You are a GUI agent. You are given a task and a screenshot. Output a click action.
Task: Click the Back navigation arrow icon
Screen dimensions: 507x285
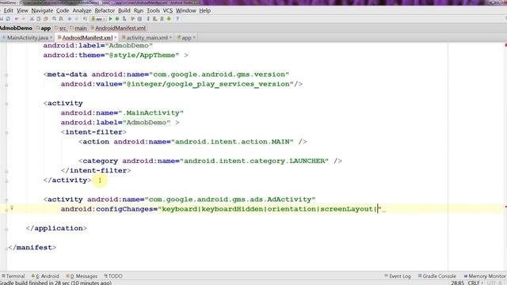[69, 19]
